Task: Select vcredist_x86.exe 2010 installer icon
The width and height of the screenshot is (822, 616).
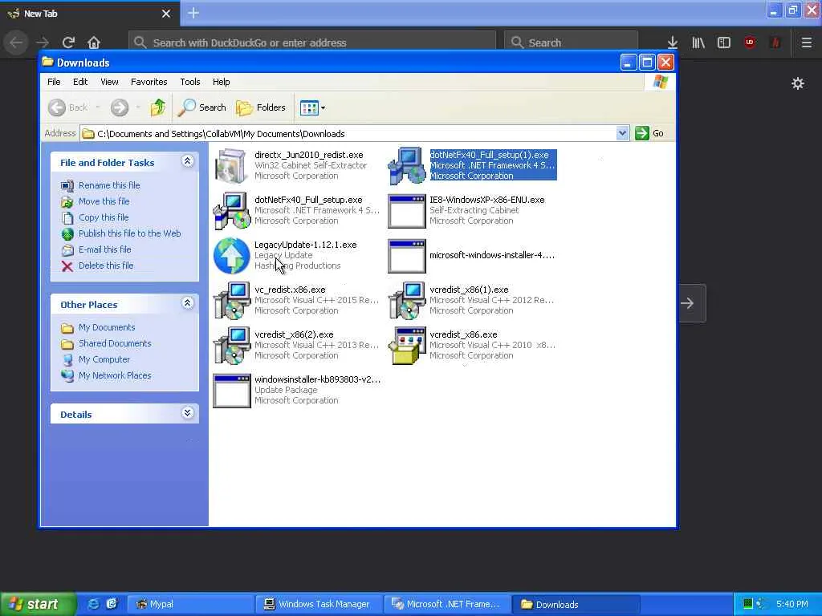Action: tap(407, 346)
